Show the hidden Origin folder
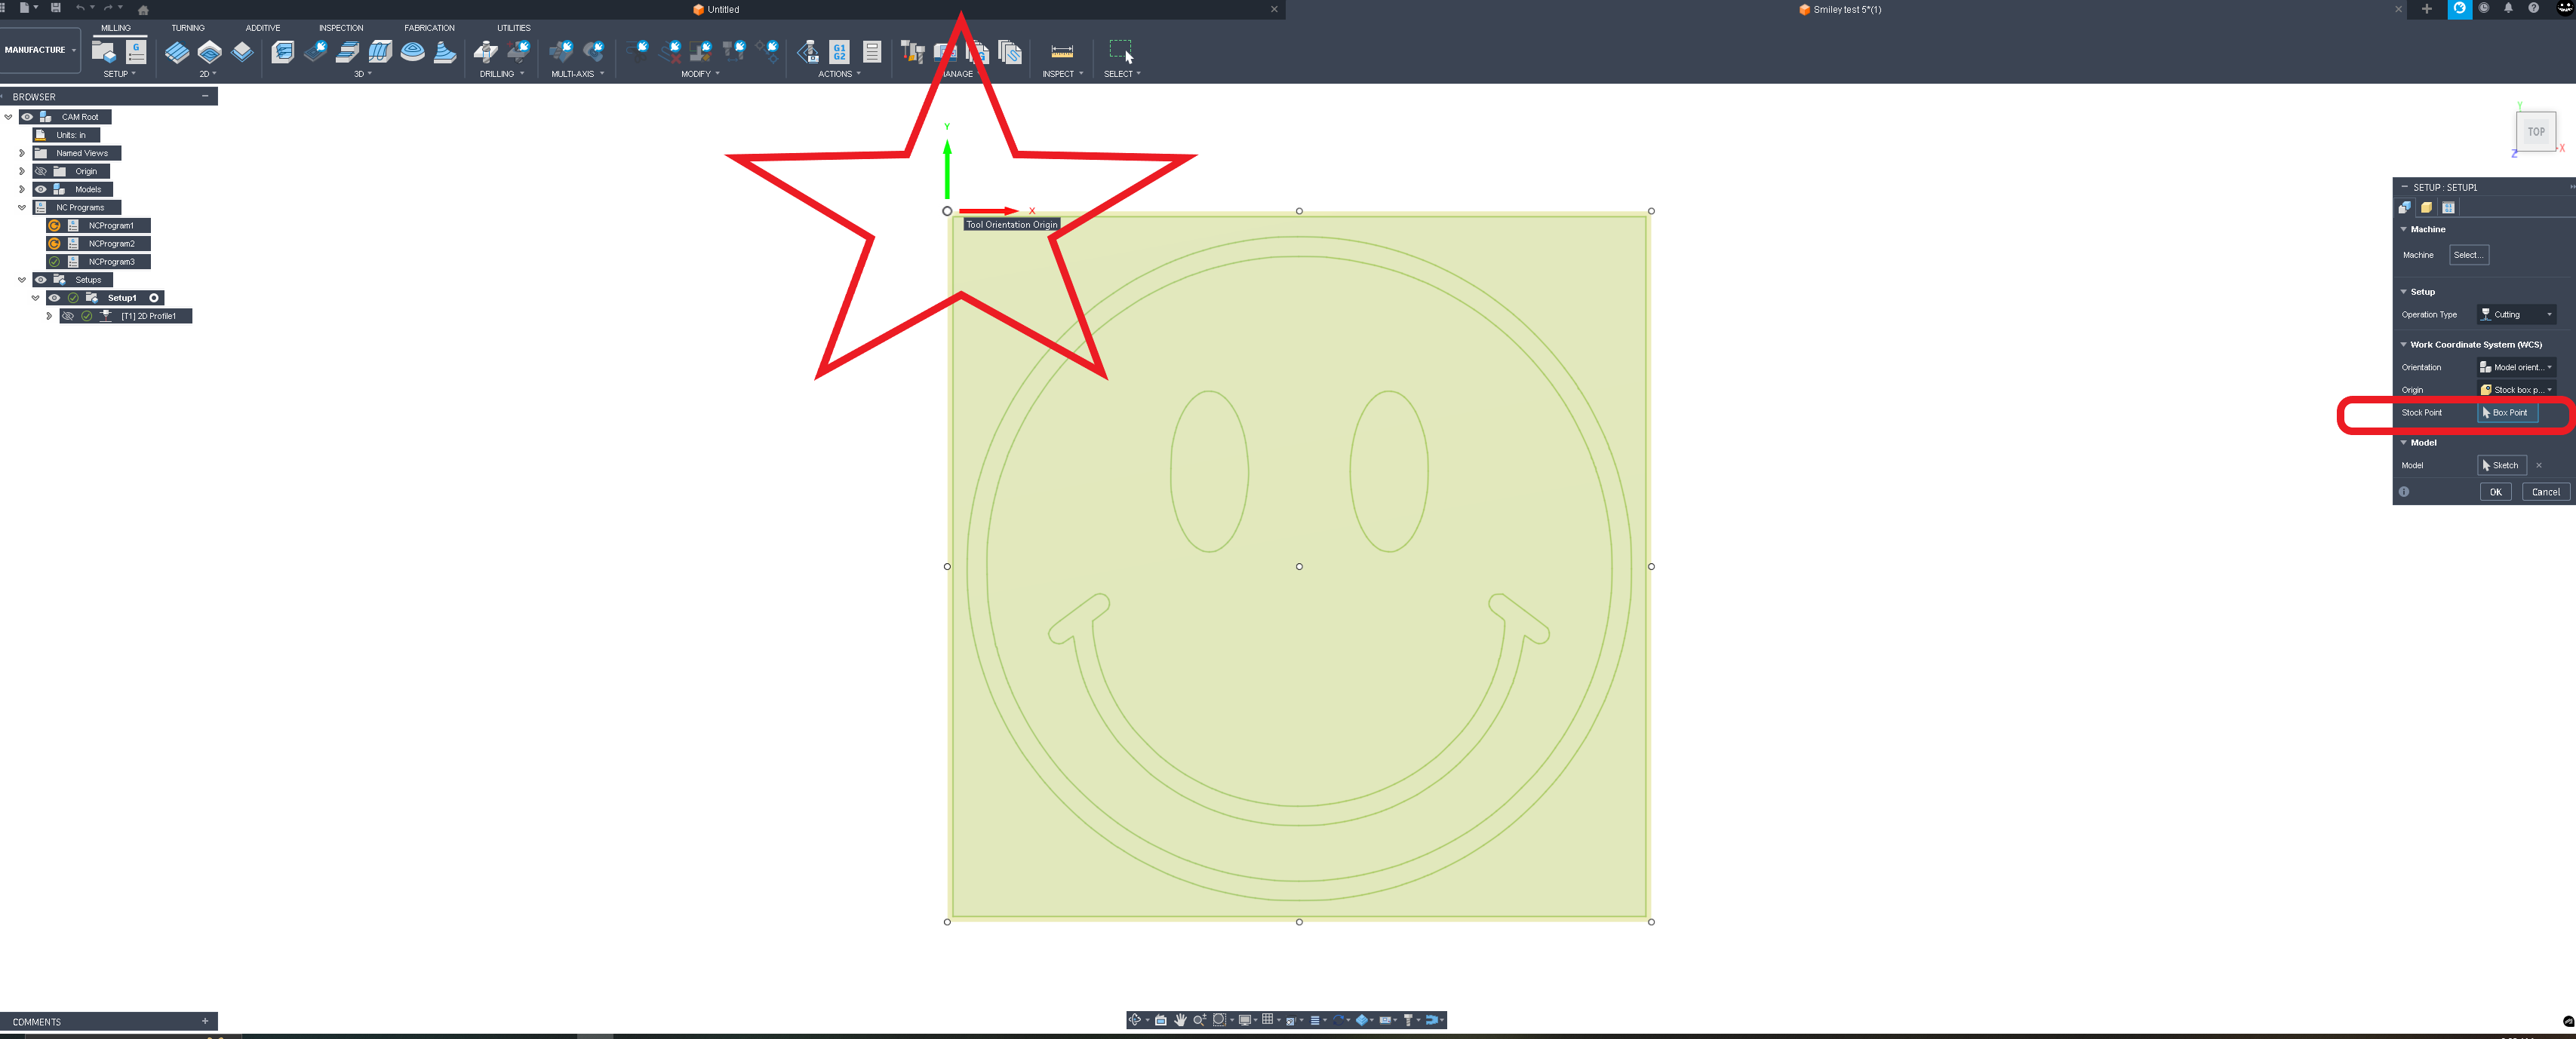This screenshot has height=1039, width=2576. (41, 172)
